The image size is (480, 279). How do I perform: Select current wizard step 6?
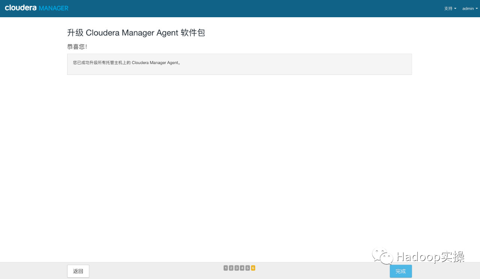[x=253, y=268]
